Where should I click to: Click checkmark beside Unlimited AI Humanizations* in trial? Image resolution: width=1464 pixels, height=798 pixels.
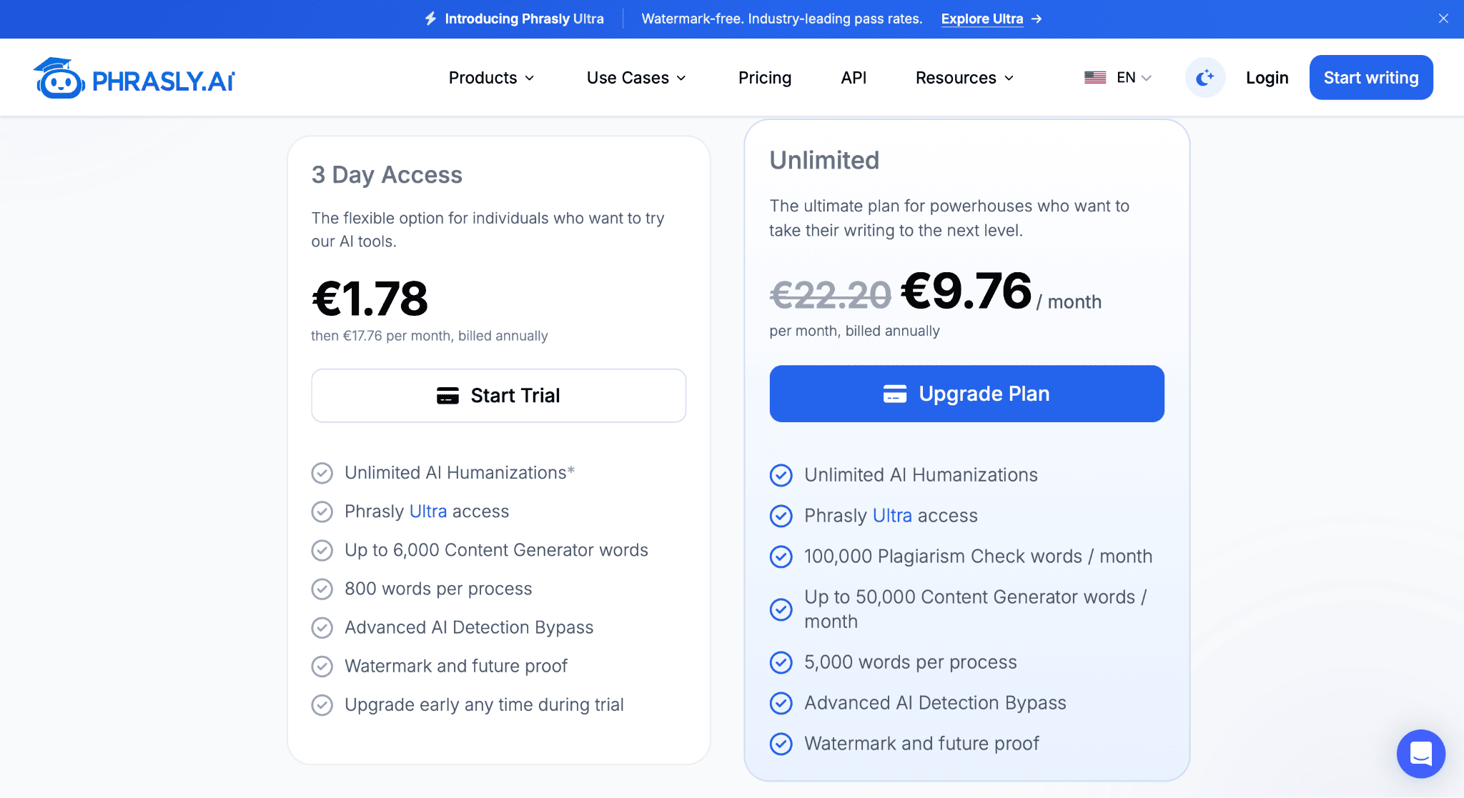pos(322,473)
